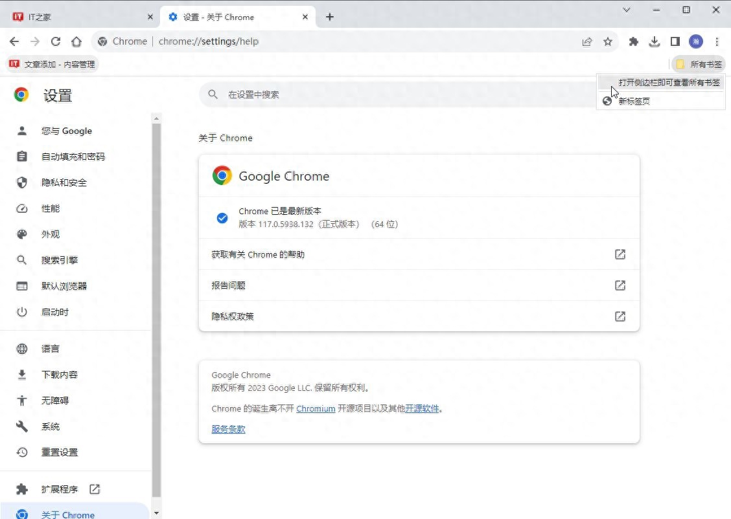Screen dimensions: 731x519
Task: Open the Extensions puzzle icon in toolbar
Action: point(633,41)
